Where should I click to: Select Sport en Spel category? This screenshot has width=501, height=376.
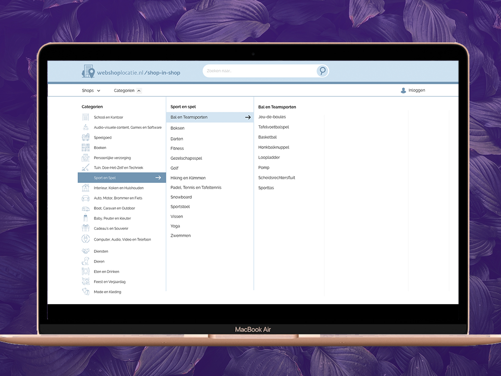(122, 178)
